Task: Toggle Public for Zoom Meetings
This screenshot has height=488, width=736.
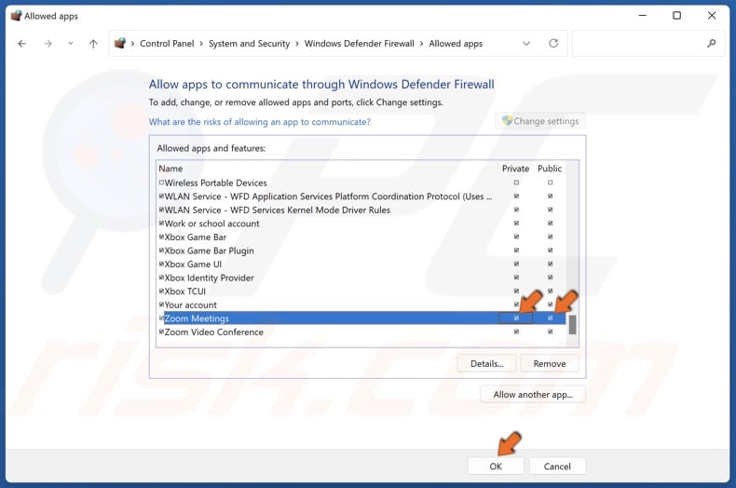Action: coord(550,319)
